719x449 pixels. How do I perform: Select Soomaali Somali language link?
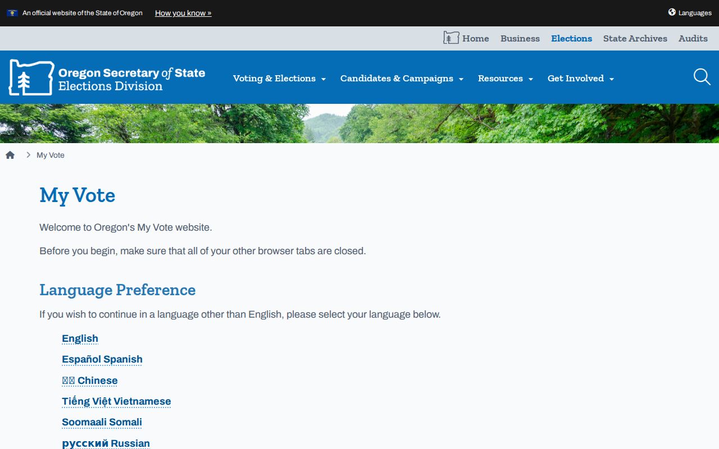[x=102, y=422]
